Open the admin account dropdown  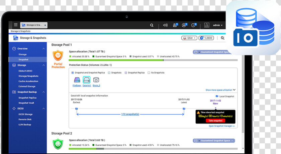(217, 25)
